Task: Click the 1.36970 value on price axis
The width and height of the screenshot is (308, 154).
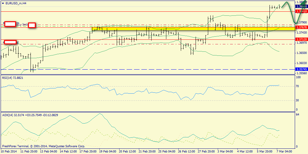Action: point(302,43)
